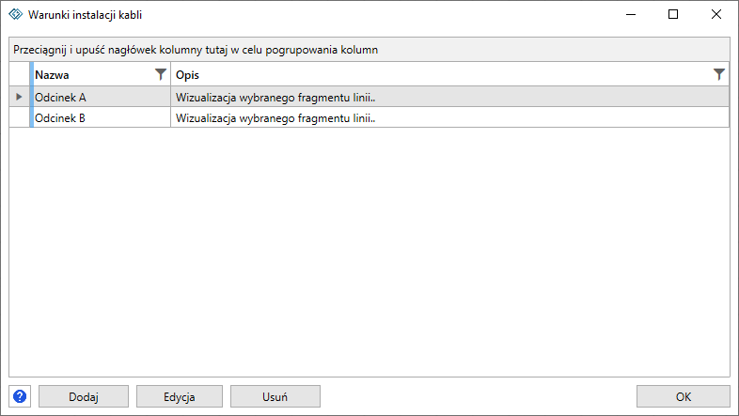Screen dimensions: 739x416
Task: Confirm with the OK button
Action: tap(684, 396)
